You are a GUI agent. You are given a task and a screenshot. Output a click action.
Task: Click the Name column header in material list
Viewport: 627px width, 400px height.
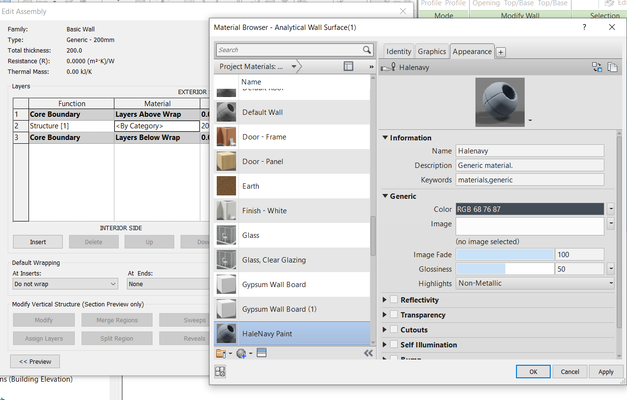pyautogui.click(x=251, y=82)
